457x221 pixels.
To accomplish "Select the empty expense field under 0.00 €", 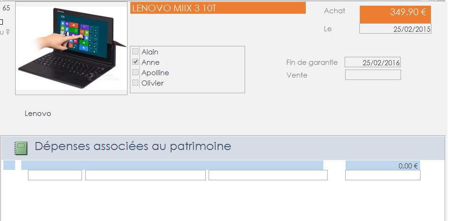I will point(383,175).
